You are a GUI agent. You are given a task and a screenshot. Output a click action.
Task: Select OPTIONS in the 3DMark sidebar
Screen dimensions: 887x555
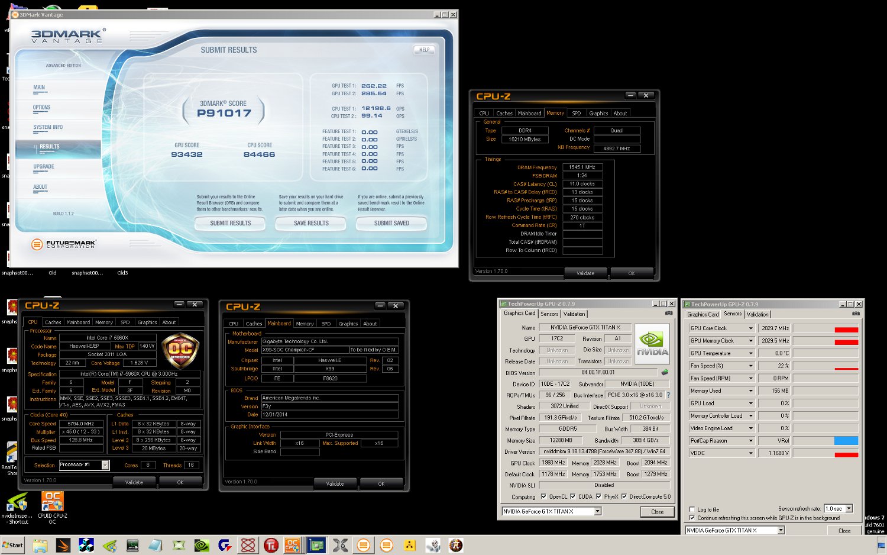pos(41,108)
